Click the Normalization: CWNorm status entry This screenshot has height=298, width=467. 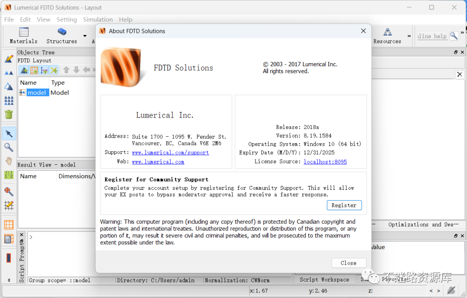pyautogui.click(x=237, y=280)
